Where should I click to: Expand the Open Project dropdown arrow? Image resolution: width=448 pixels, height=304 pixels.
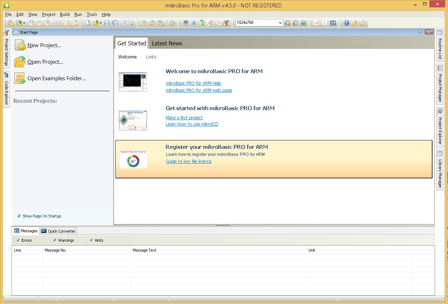tap(24, 23)
